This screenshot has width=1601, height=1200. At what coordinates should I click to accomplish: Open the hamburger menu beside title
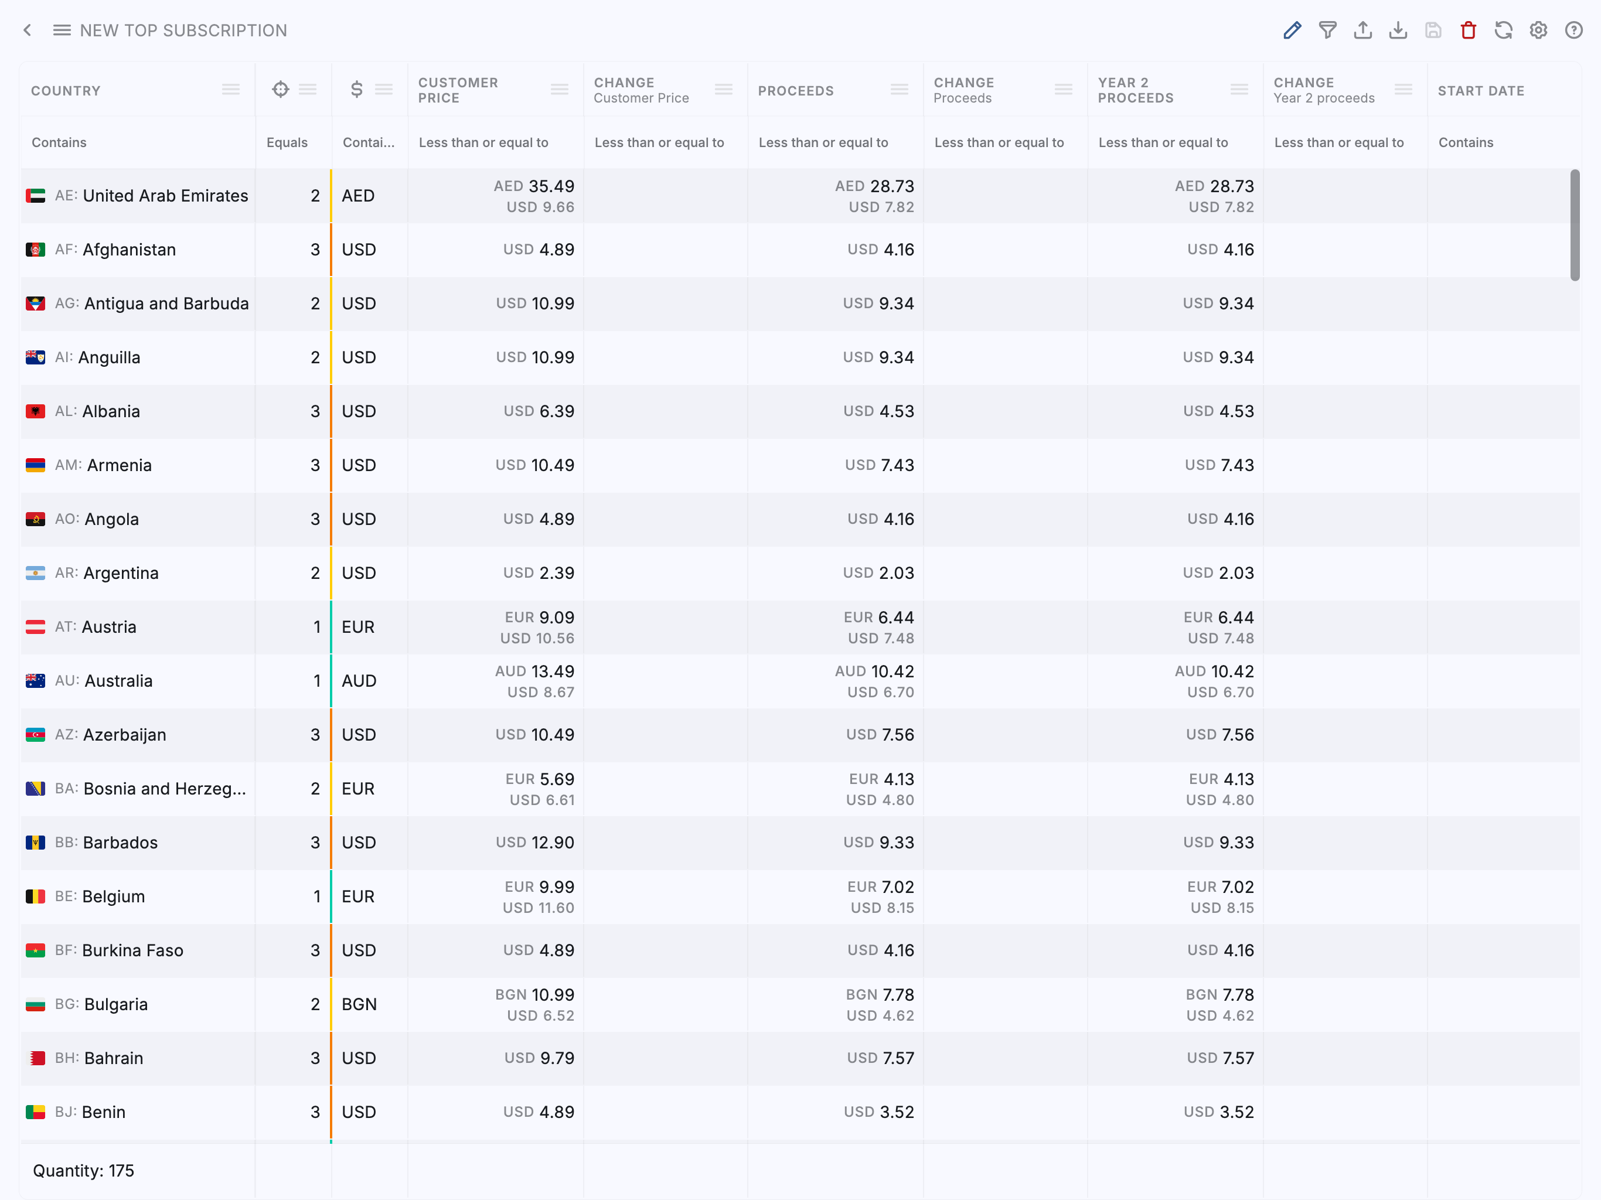point(62,30)
